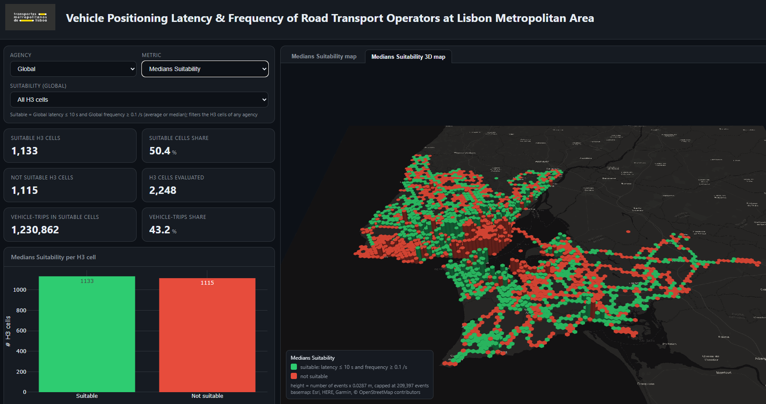This screenshot has width=766, height=404.
Task: Open the Metric dropdown showing Medians Suitability
Action: point(205,69)
